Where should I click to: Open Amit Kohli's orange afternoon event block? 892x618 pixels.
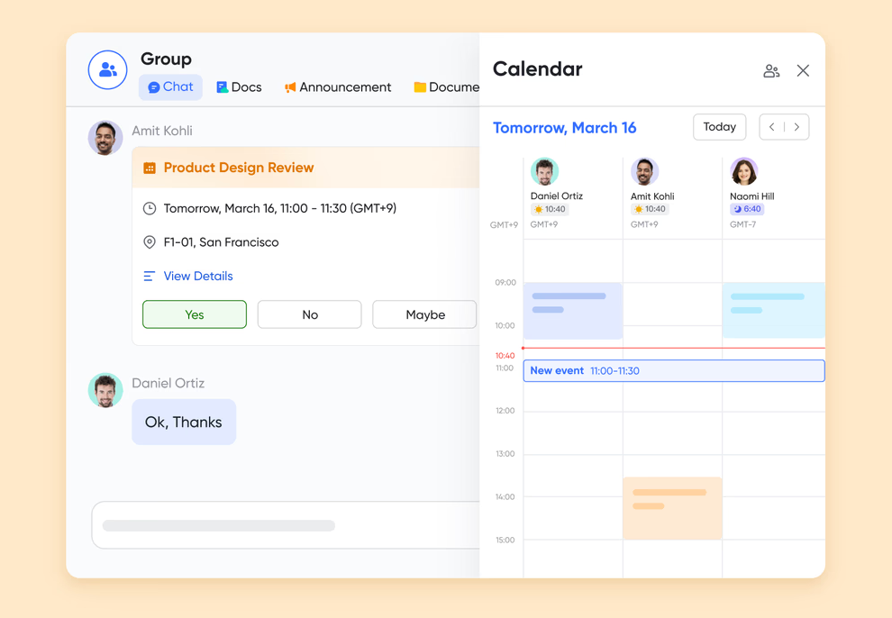(x=672, y=508)
